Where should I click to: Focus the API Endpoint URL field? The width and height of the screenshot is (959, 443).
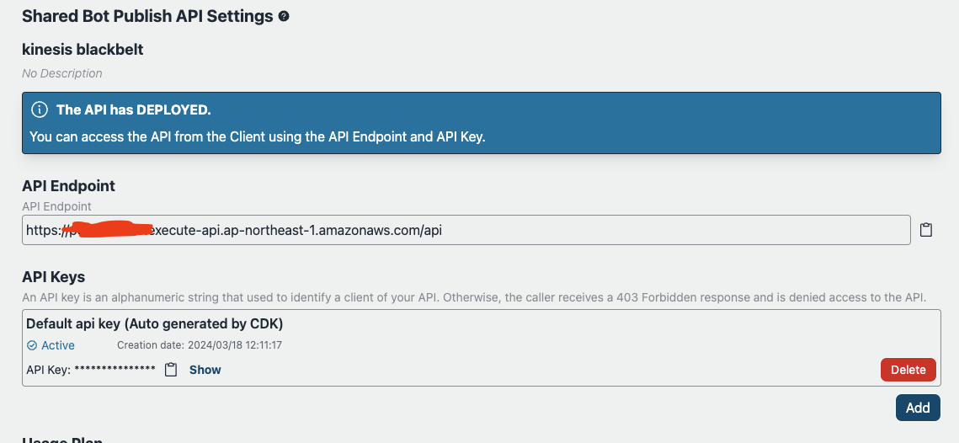tap(505, 230)
